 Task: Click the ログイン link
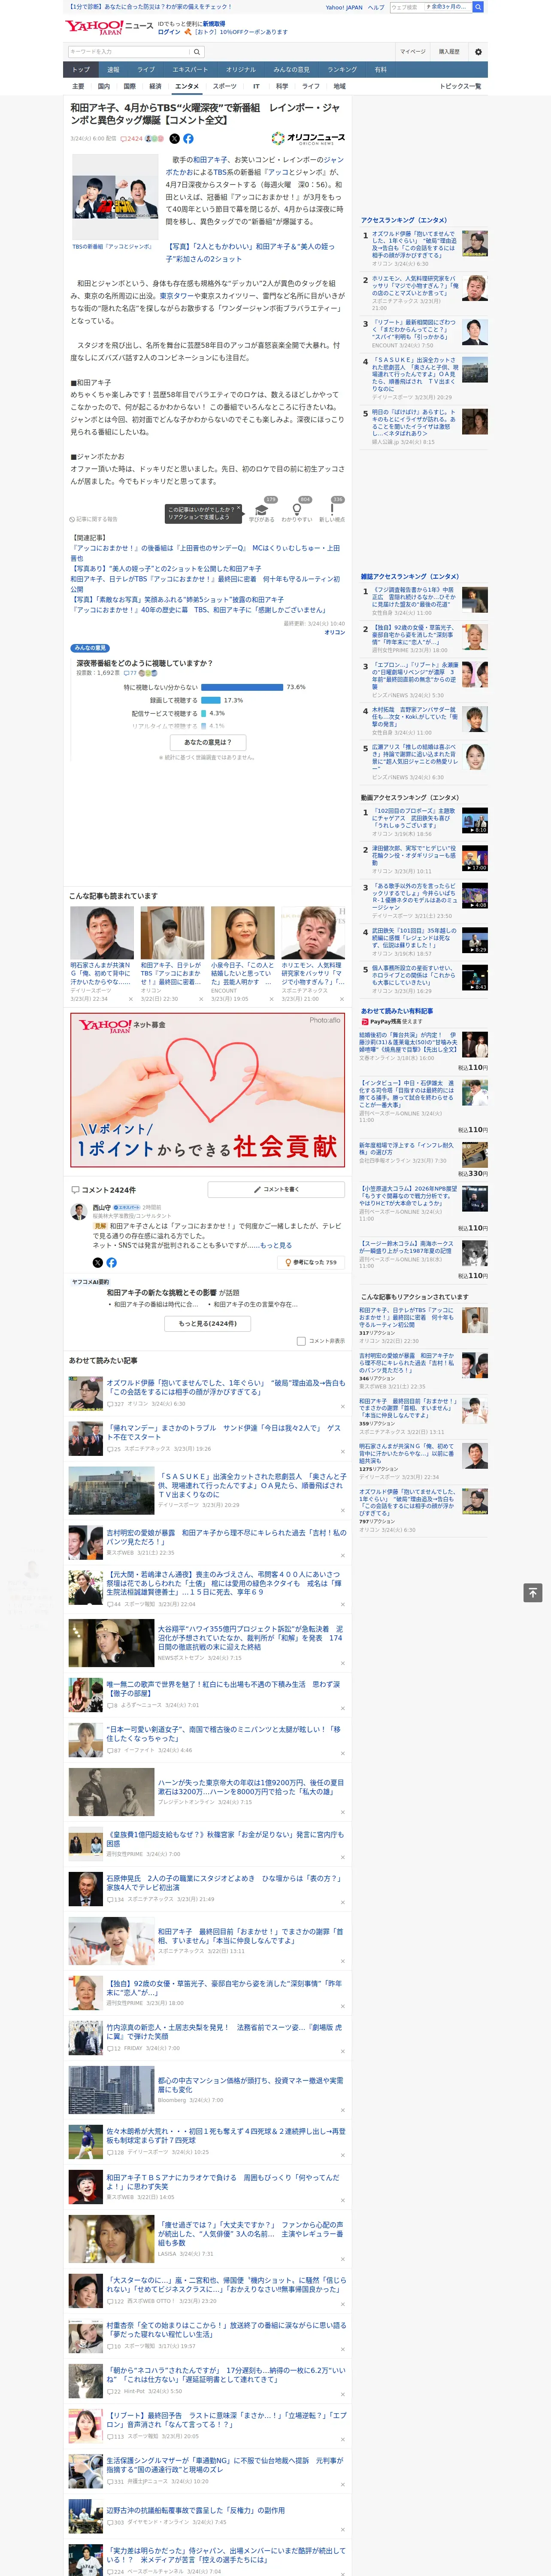click(169, 32)
